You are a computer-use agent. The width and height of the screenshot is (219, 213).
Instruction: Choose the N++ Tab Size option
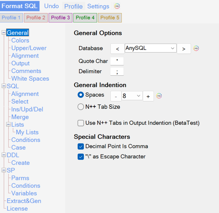pyautogui.click(x=81, y=107)
